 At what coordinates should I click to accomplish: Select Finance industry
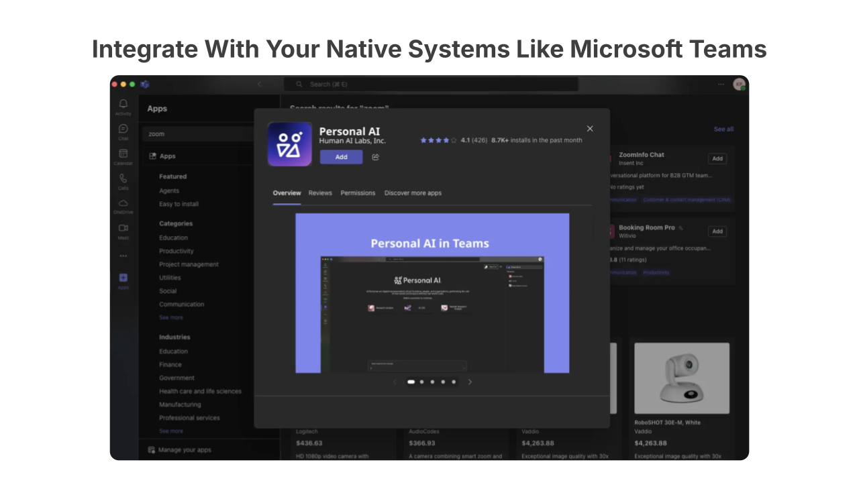coord(170,364)
